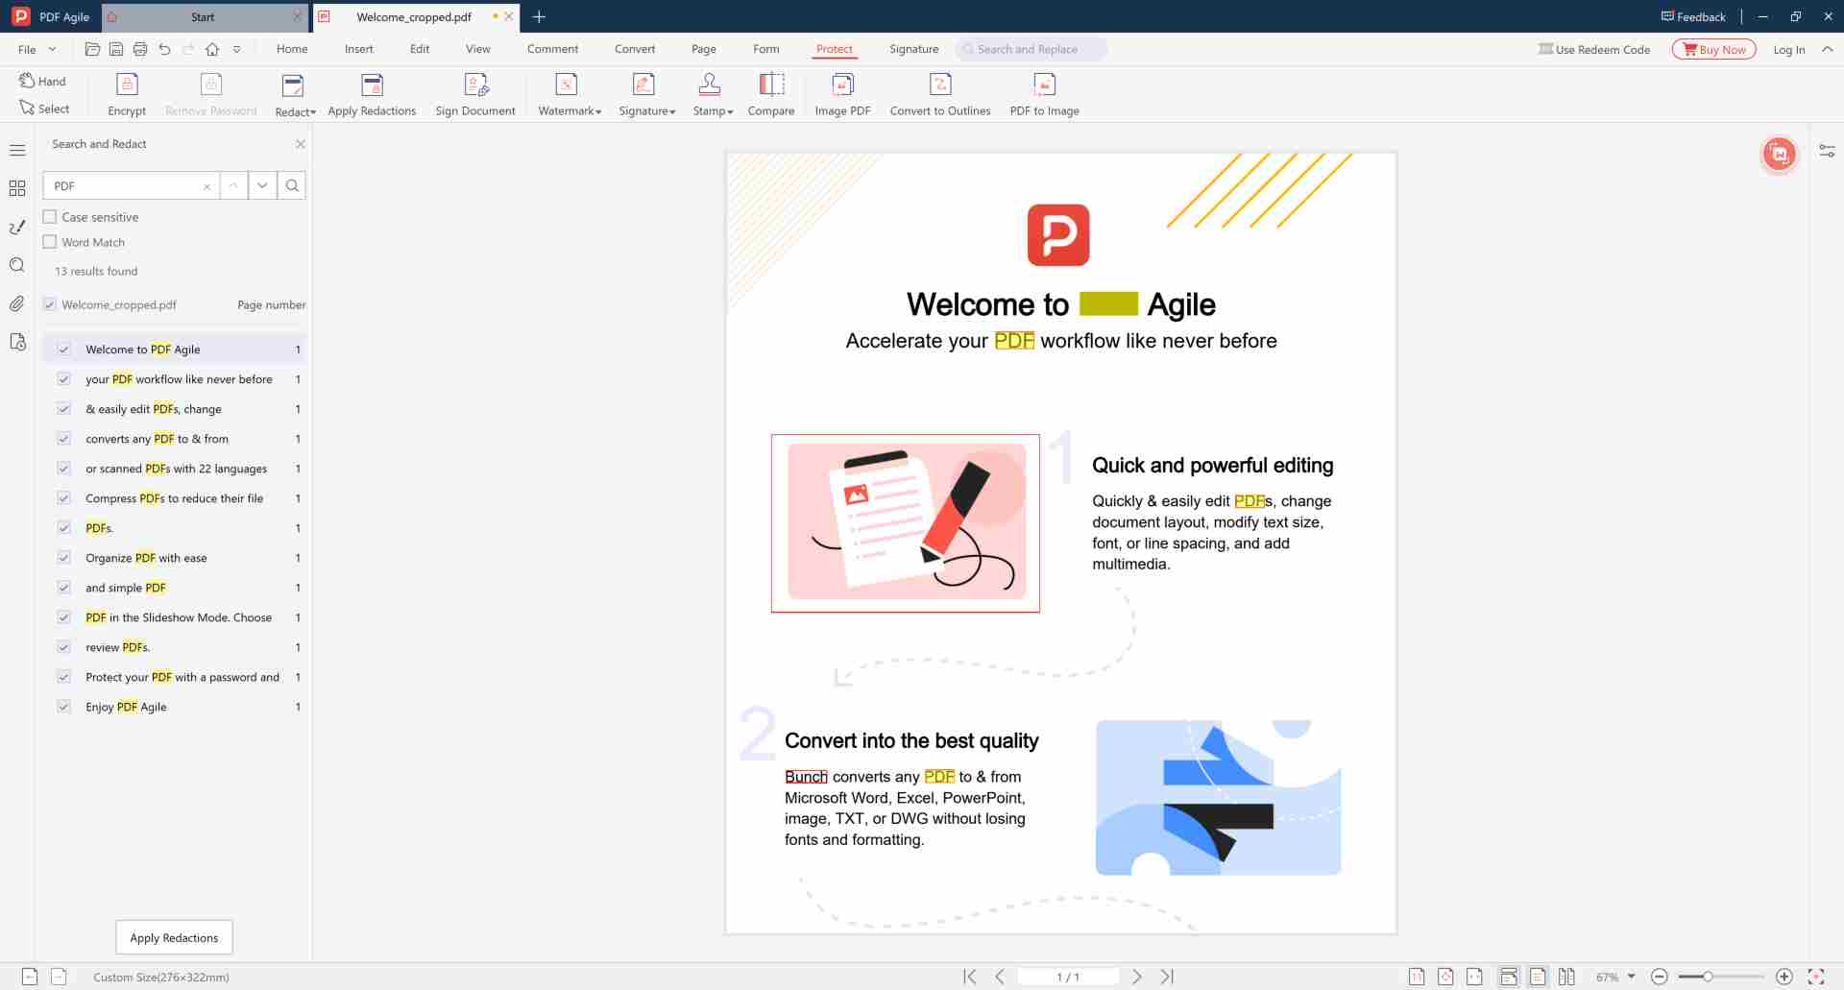1844x990 pixels.
Task: Clear the PDF search text
Action: click(x=206, y=186)
